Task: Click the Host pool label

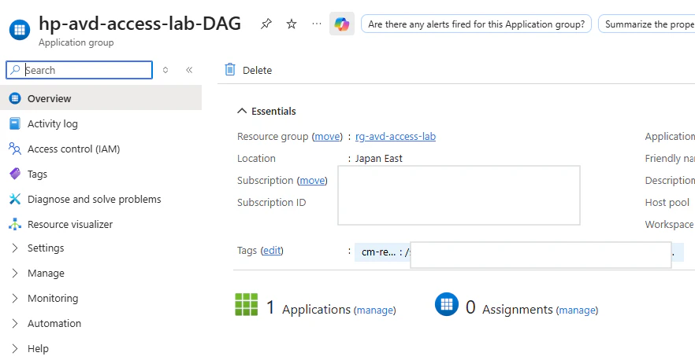Action: [667, 203]
